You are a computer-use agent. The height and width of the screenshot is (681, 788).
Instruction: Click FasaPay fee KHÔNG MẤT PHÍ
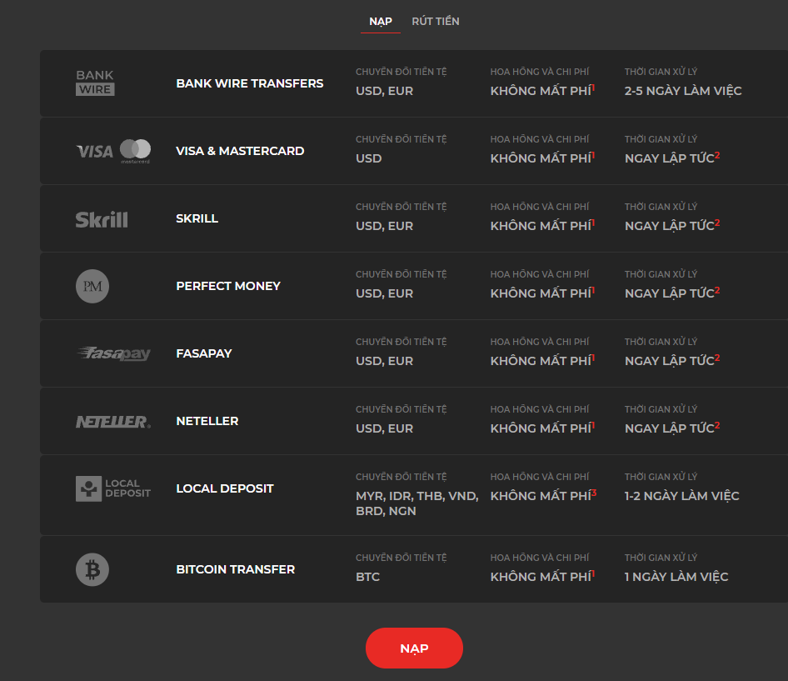click(x=543, y=361)
